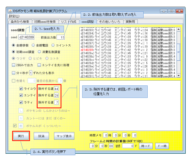Click the highlighted red d2140289 result row
The width and height of the screenshot is (191, 160).
pyautogui.click(x=128, y=50)
